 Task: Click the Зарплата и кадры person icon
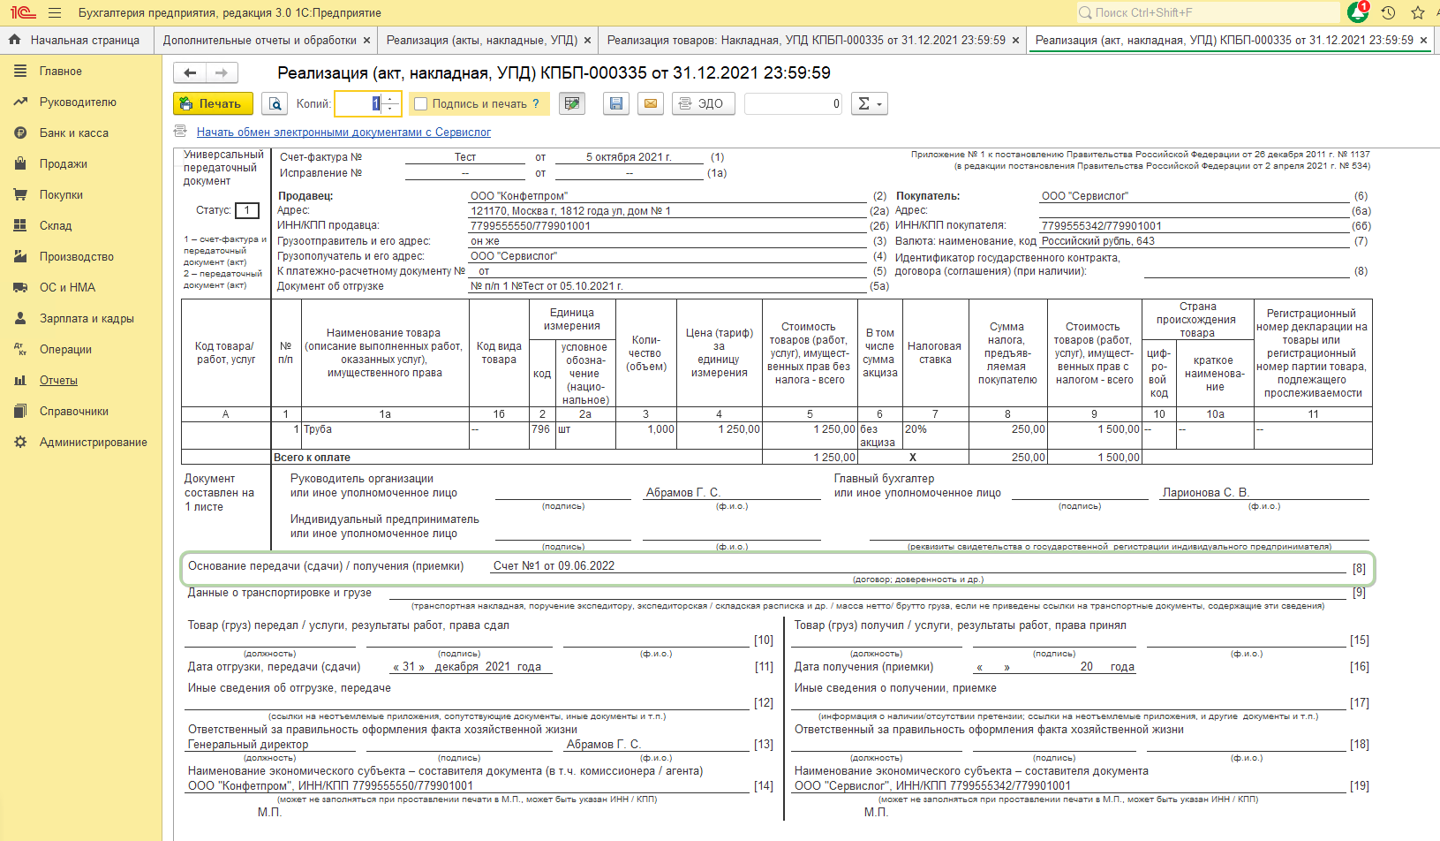tap(20, 319)
